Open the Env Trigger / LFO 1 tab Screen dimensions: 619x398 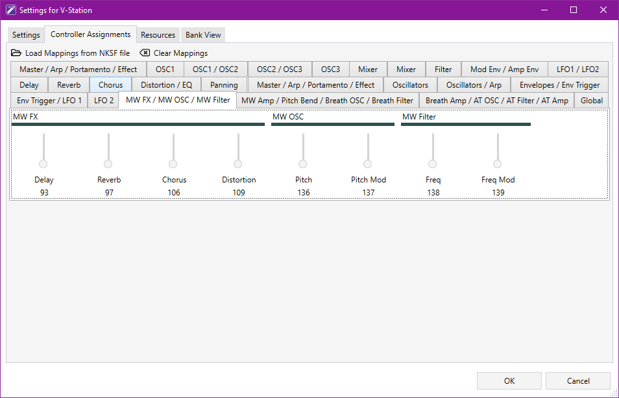pos(49,100)
